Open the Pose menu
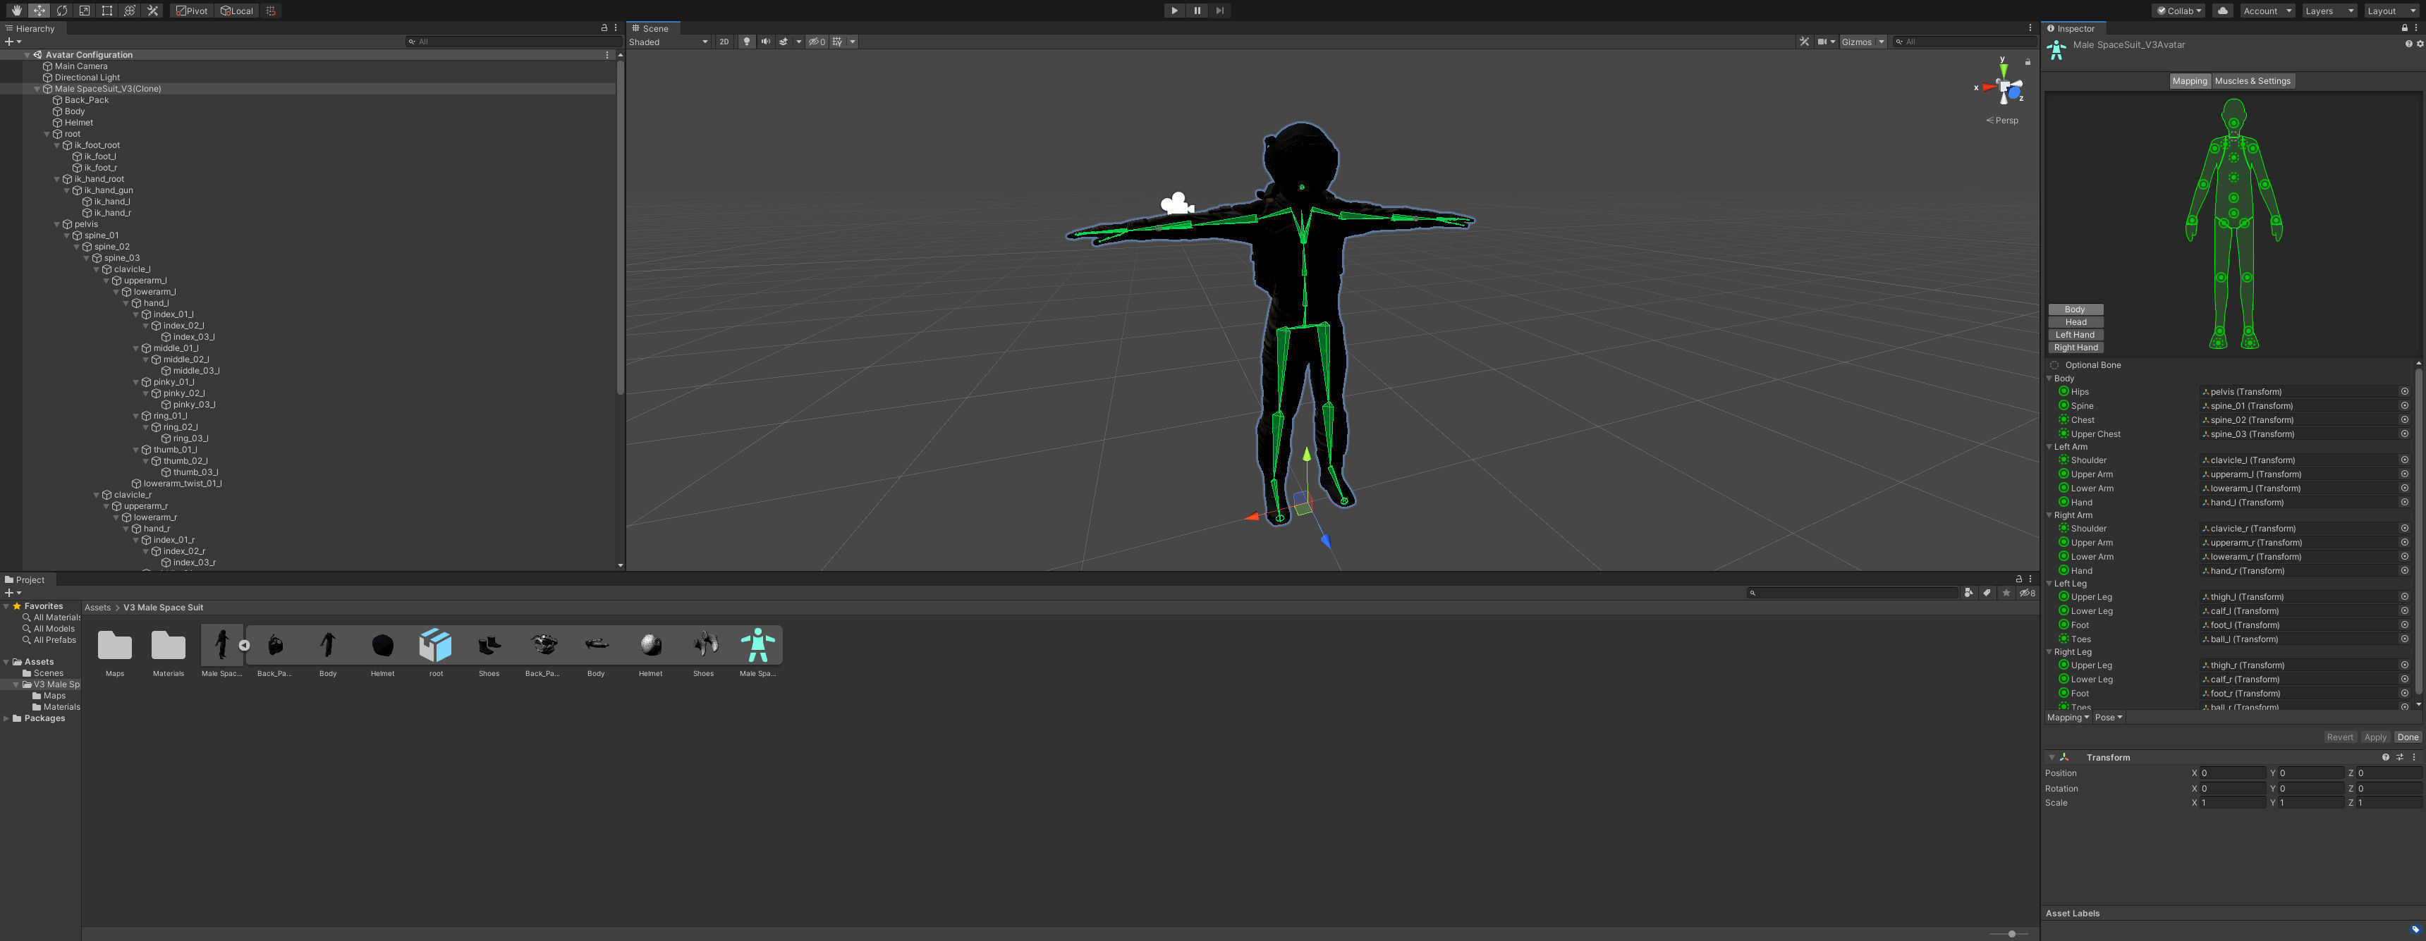2426x941 pixels. point(2109,717)
